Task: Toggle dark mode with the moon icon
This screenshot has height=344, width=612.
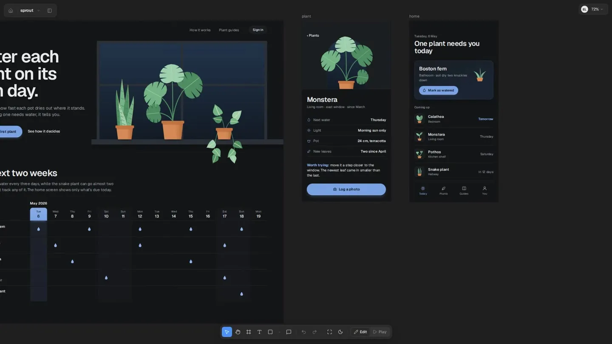Action: (340, 332)
